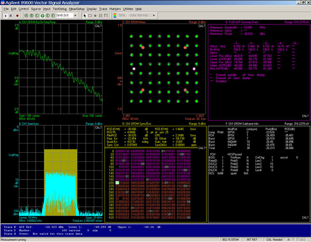This screenshot has height=242, width=311.
Task: Click the LogMag label on trace B
Action: [13, 155]
